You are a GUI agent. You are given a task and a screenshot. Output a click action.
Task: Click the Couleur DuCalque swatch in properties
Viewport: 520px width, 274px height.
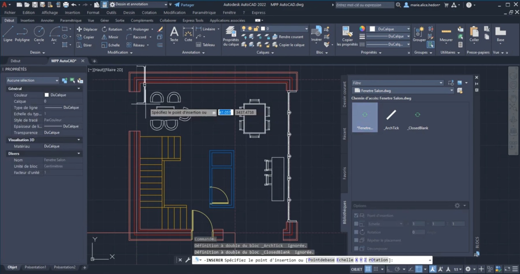(47, 95)
